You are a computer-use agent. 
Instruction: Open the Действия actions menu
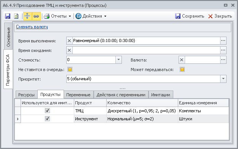(x=91, y=16)
